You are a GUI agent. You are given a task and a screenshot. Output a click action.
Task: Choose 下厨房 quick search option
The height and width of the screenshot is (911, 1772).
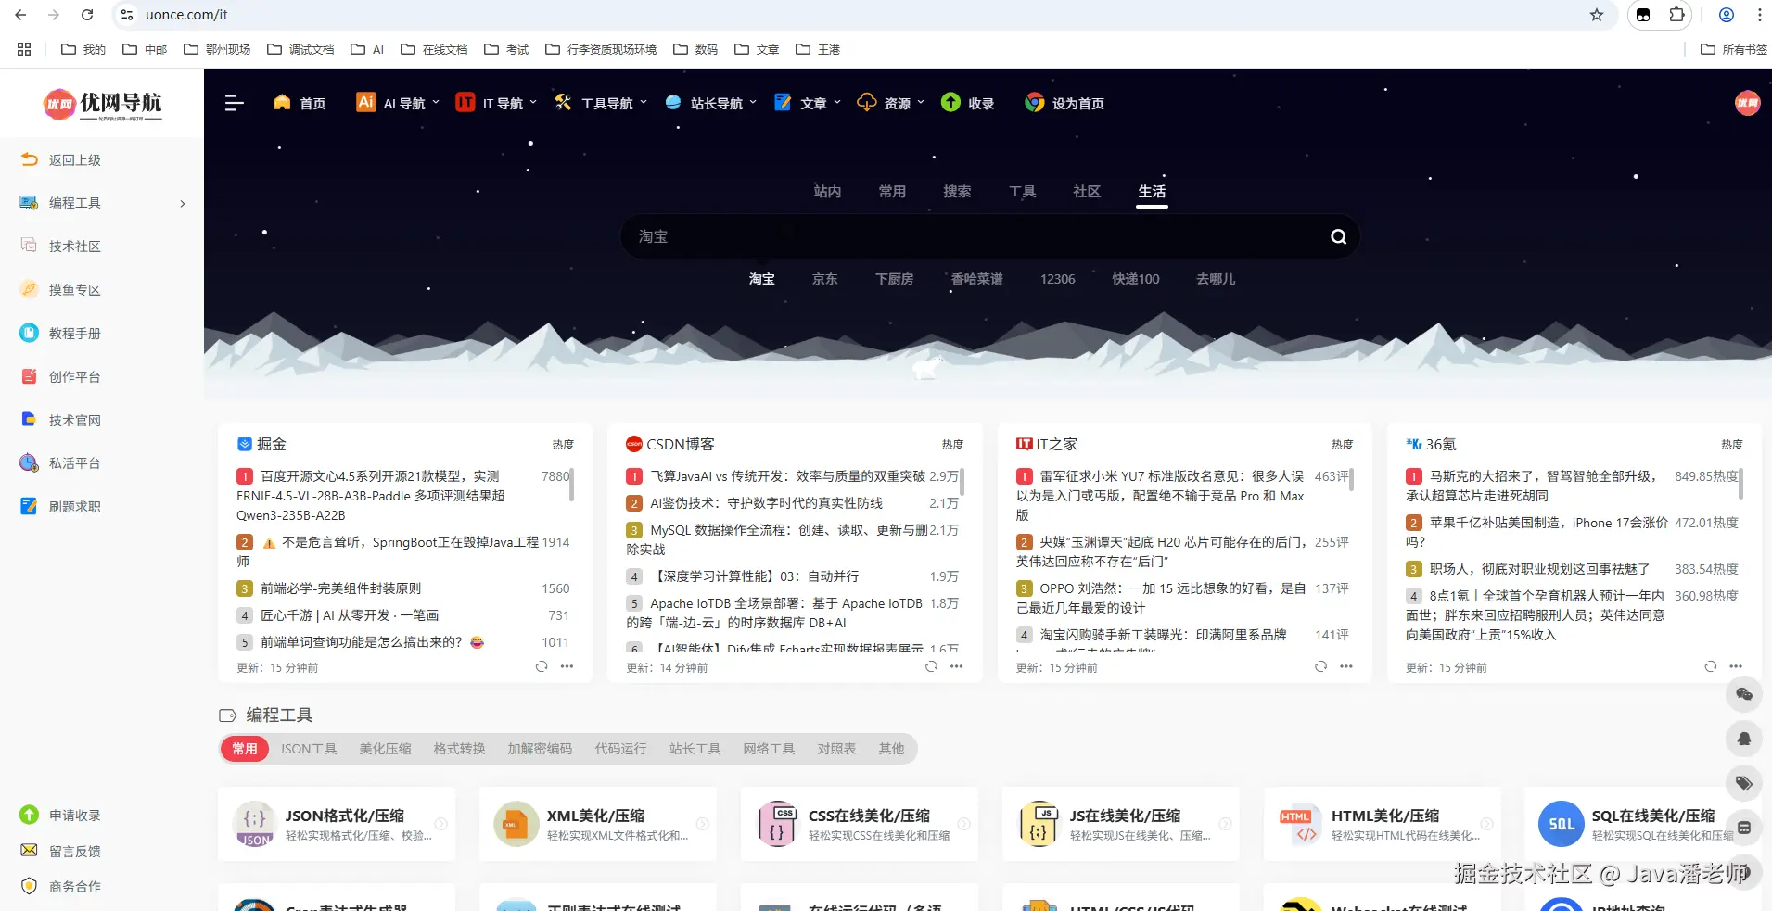tap(893, 278)
